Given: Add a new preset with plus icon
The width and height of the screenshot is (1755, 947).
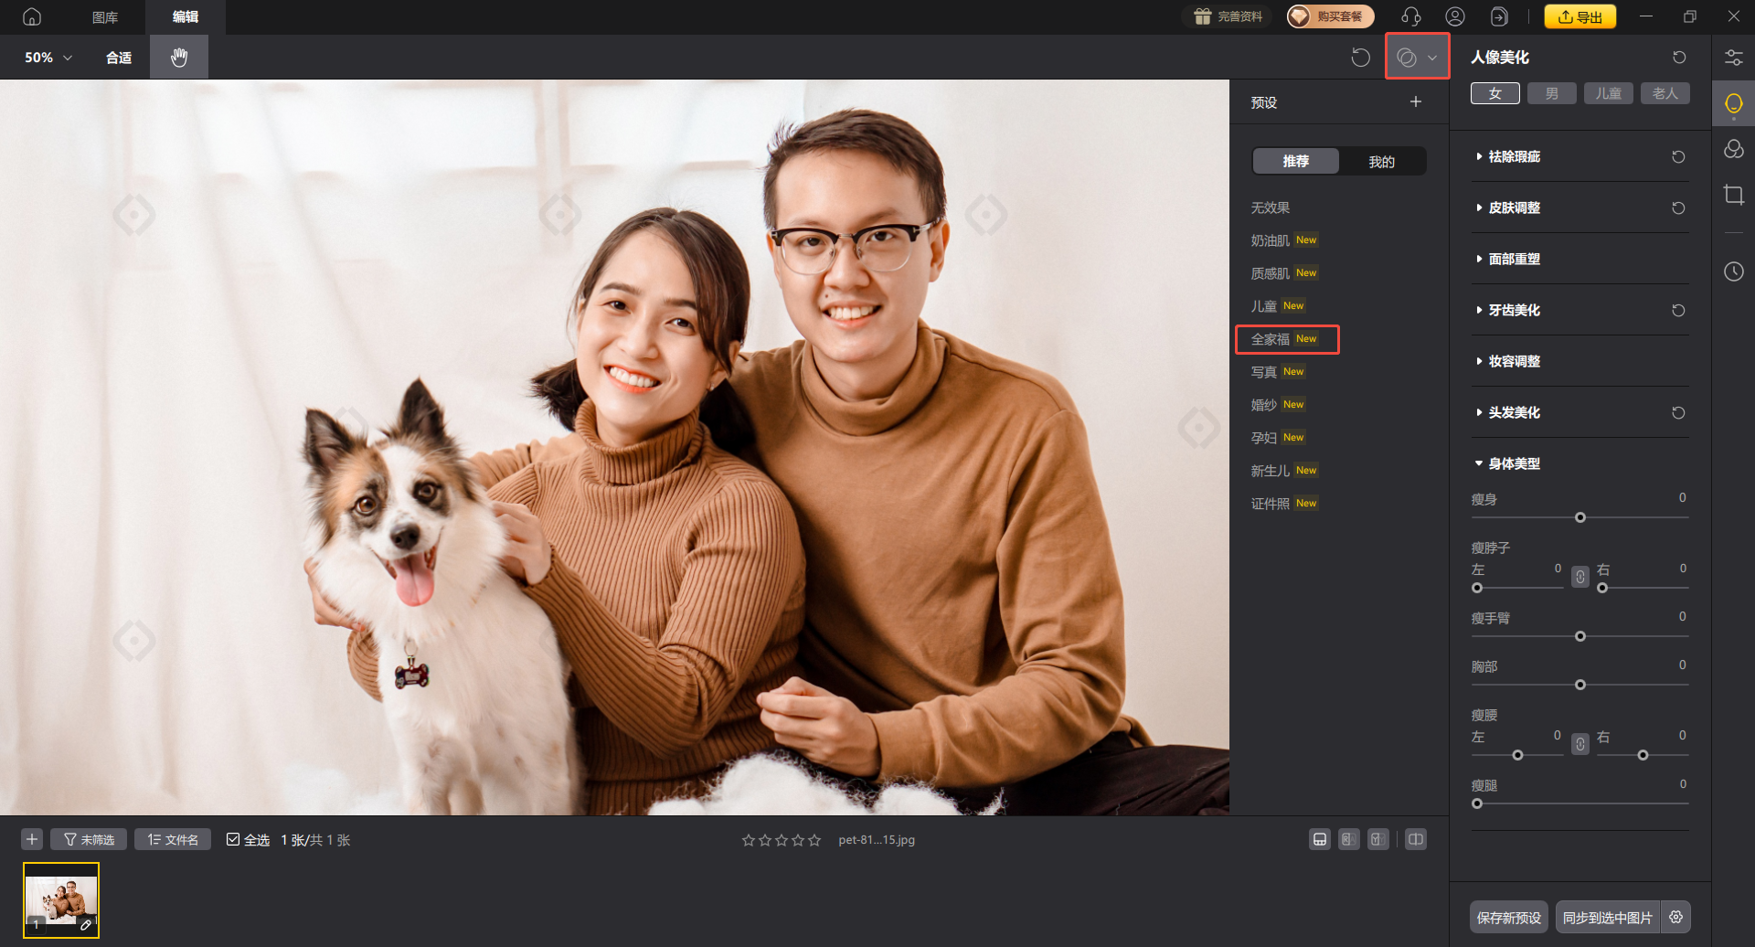Looking at the screenshot, I should click(1415, 101).
